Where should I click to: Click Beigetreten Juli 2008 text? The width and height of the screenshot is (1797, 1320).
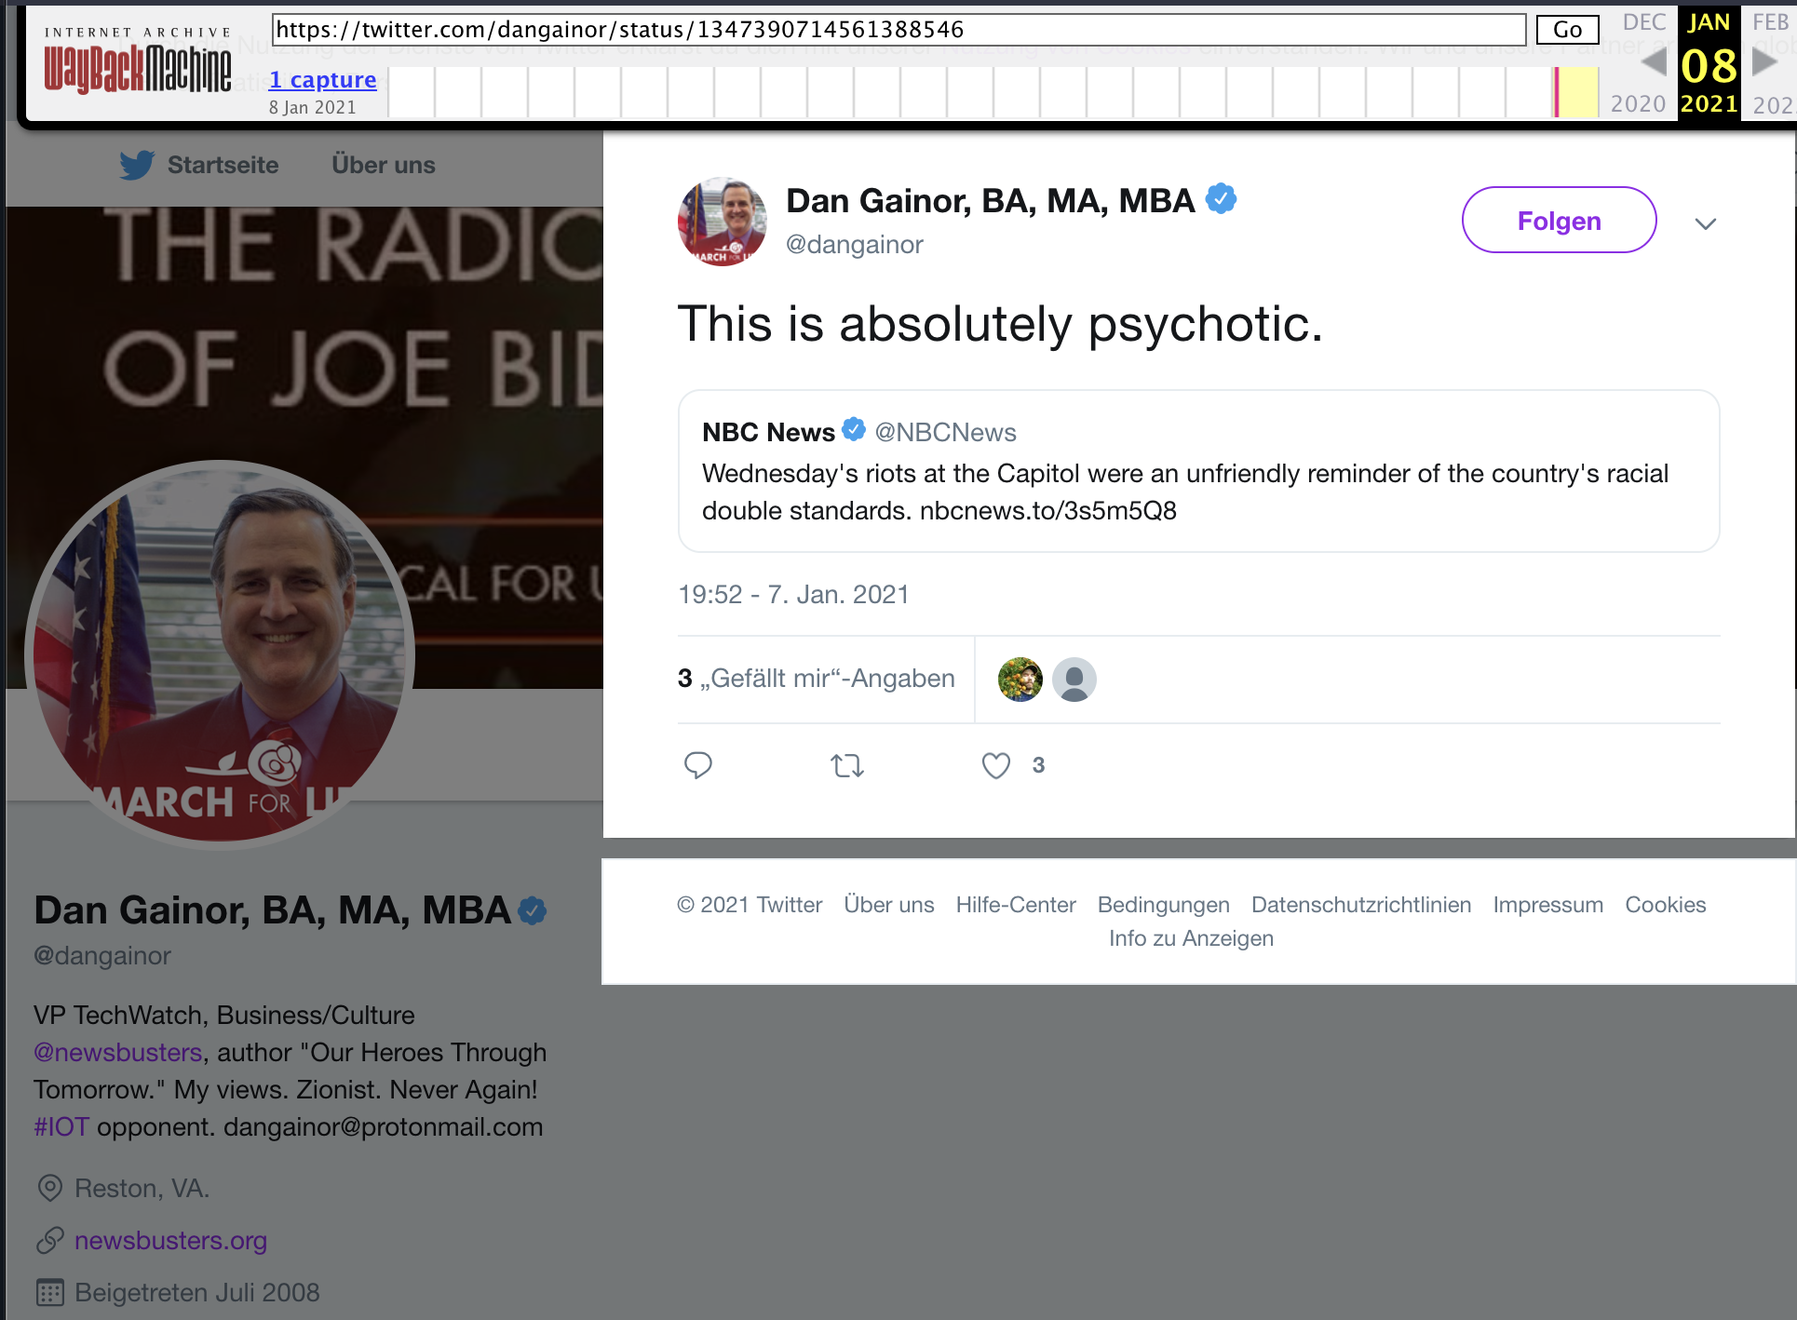click(x=196, y=1292)
